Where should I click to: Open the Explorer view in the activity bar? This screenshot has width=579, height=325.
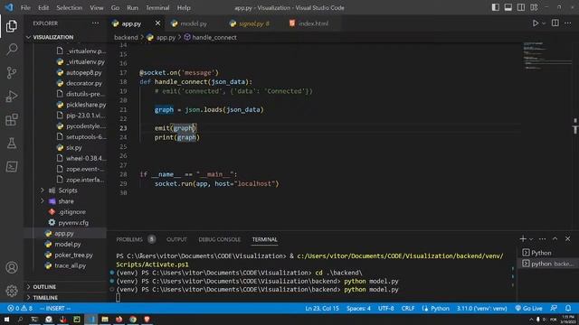pyautogui.click(x=12, y=26)
